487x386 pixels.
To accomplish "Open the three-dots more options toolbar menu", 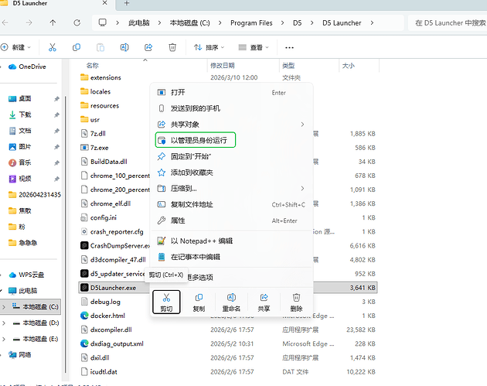I will (x=289, y=47).
